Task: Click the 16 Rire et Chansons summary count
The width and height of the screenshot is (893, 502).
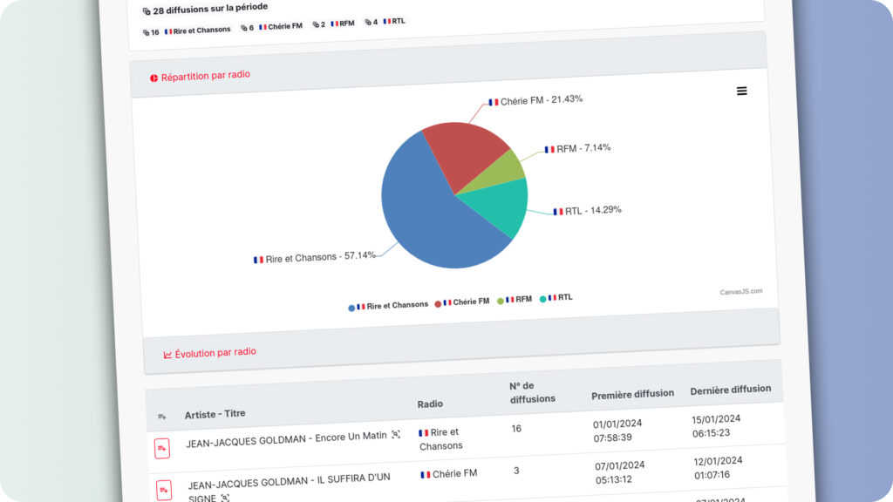Action: 187,31
